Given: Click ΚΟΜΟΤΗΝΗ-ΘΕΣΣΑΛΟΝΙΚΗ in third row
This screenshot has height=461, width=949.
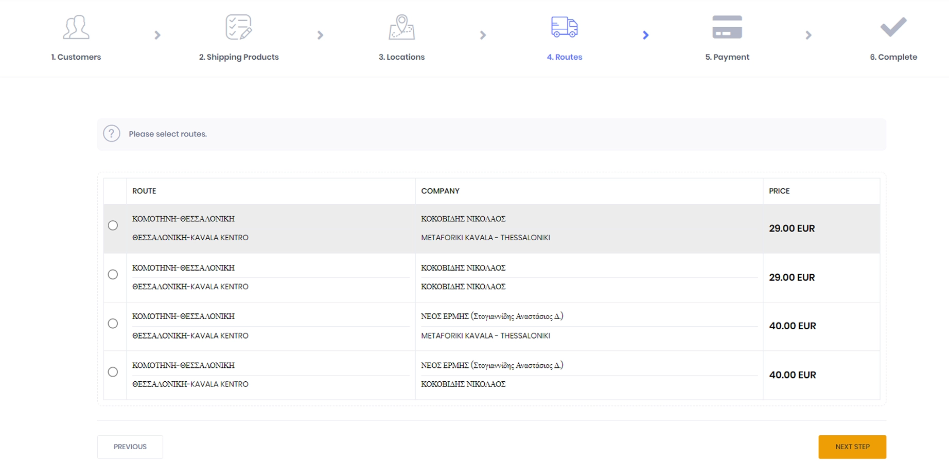Looking at the screenshot, I should [x=183, y=316].
